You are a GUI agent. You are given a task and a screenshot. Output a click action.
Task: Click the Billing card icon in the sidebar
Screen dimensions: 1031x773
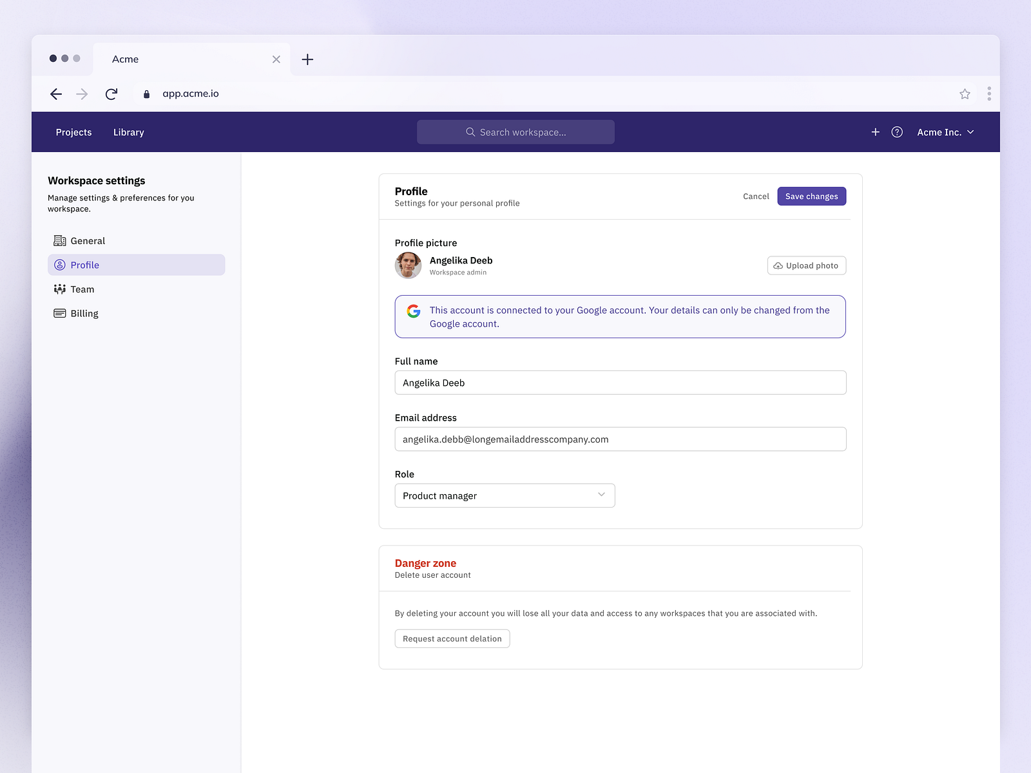click(x=59, y=313)
